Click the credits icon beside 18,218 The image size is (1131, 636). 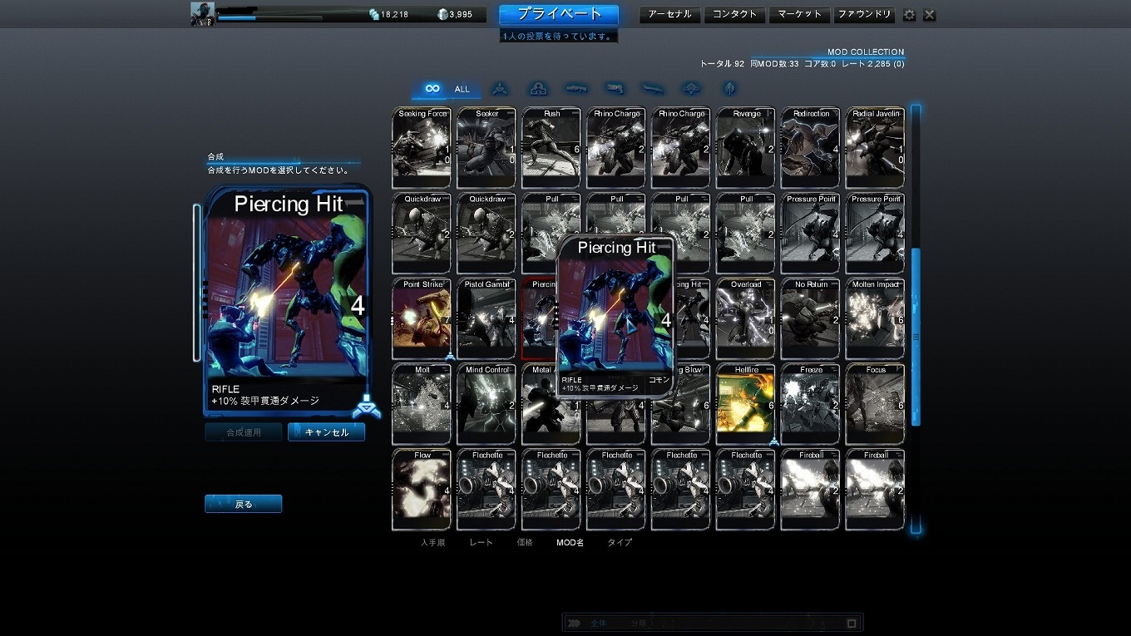(x=374, y=14)
